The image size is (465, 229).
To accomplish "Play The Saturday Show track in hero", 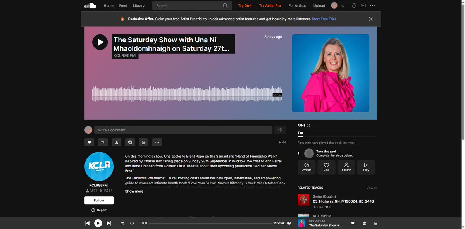I will pyautogui.click(x=100, y=42).
